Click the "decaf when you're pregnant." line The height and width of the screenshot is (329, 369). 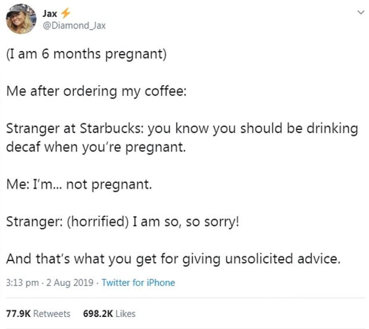(96, 147)
